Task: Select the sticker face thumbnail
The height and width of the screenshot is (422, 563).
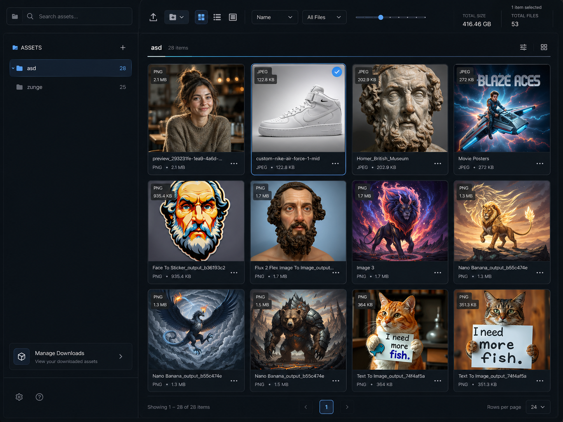Action: click(196, 221)
